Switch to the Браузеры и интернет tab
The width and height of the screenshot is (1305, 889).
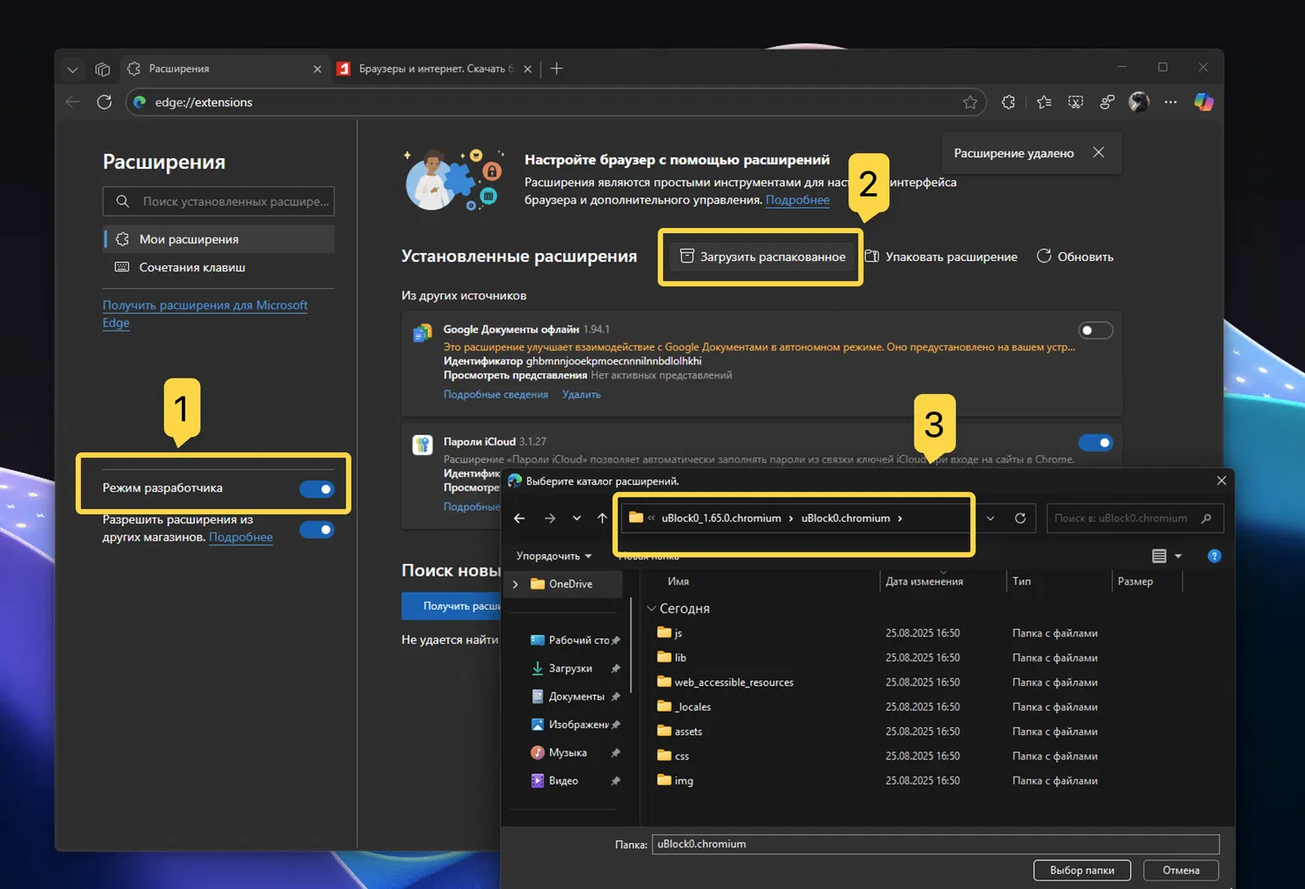pos(431,69)
